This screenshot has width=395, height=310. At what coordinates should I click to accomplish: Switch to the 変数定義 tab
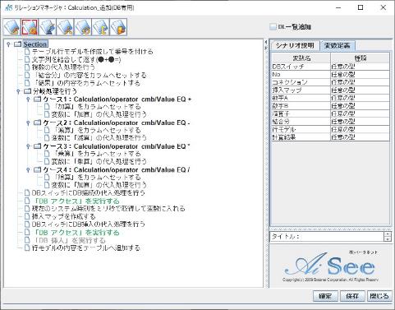(338, 46)
